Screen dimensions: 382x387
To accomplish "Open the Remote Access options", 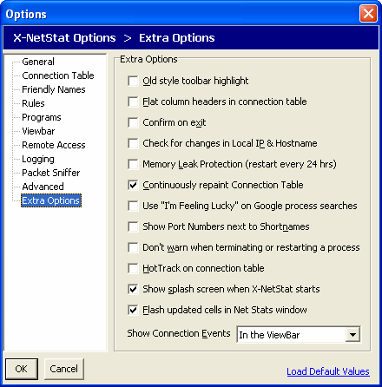I will 54,145.
